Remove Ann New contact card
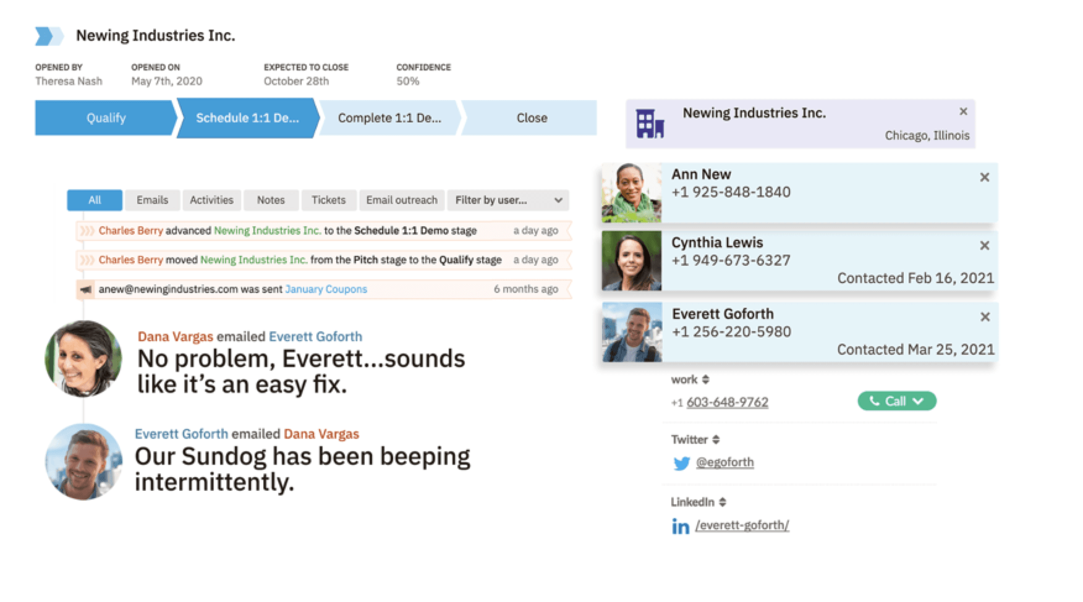 point(984,177)
